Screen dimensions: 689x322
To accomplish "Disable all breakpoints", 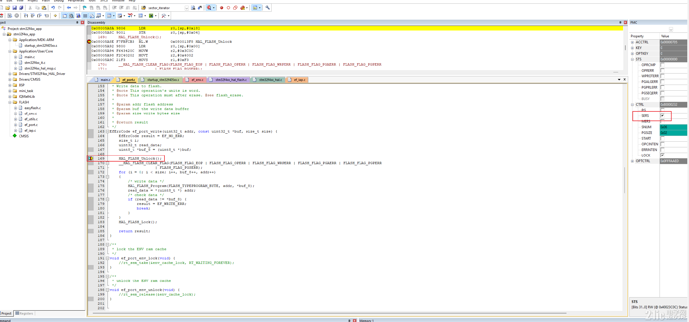I will (x=235, y=8).
